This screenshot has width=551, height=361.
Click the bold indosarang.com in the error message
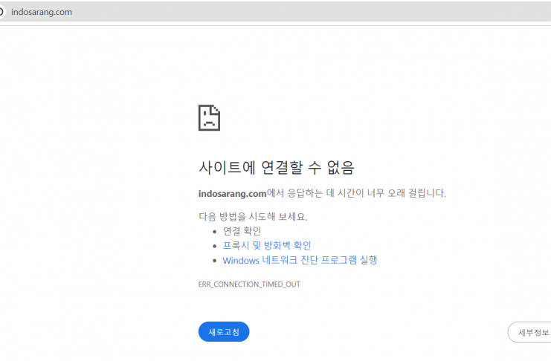coord(232,193)
